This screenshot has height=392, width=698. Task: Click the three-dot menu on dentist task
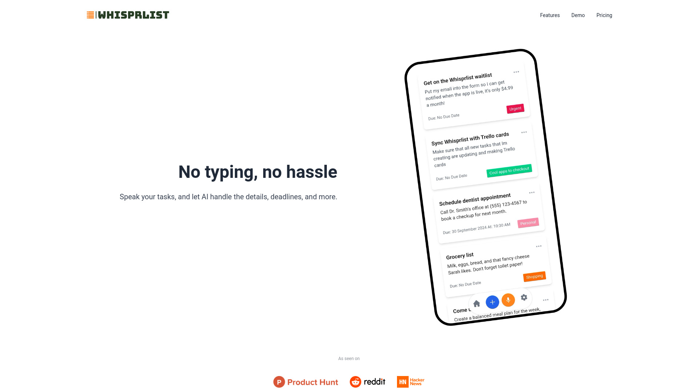(531, 192)
